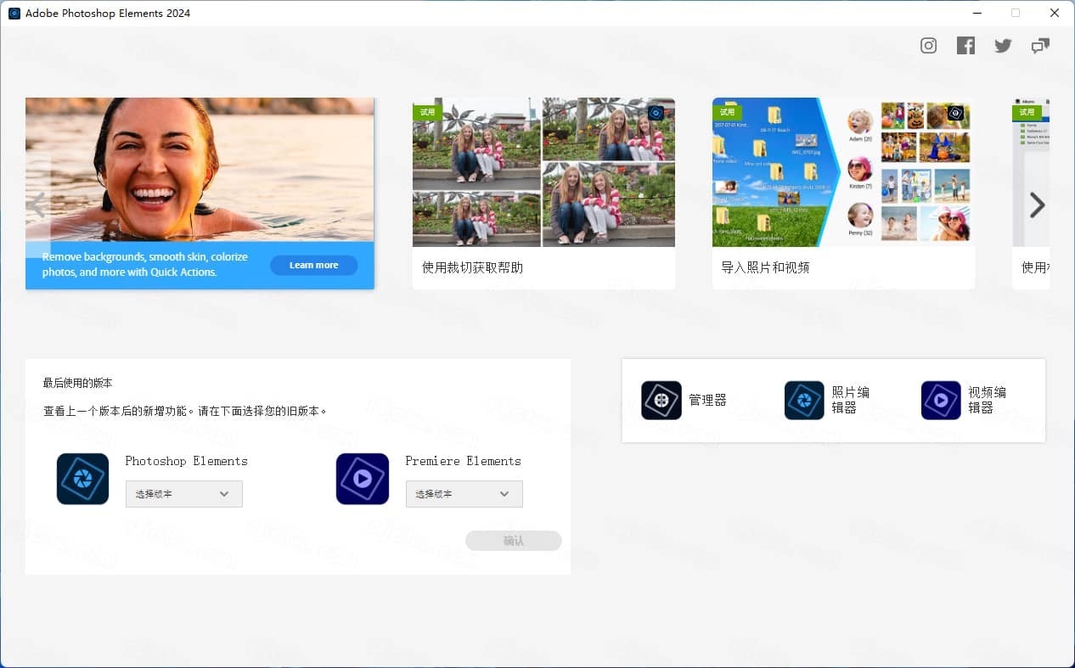Click the 试用 badge on the crop card
The height and width of the screenshot is (668, 1075).
pyautogui.click(x=427, y=112)
